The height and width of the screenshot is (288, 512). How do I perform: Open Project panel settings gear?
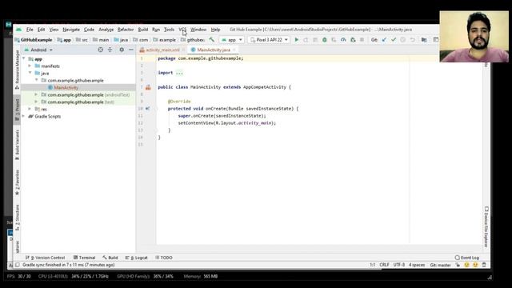[122, 50]
